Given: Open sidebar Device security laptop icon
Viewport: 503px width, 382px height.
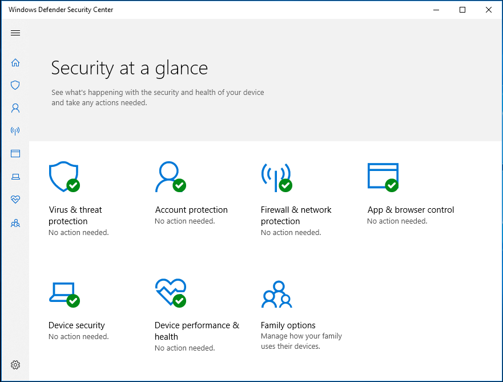Looking at the screenshot, I should click(15, 177).
